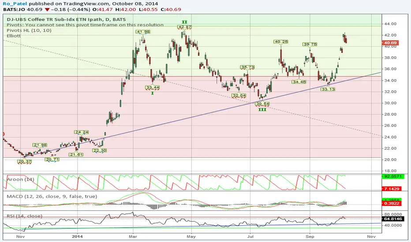Click the 2014 label on time axis
The height and width of the screenshot is (242, 411).
77,237
